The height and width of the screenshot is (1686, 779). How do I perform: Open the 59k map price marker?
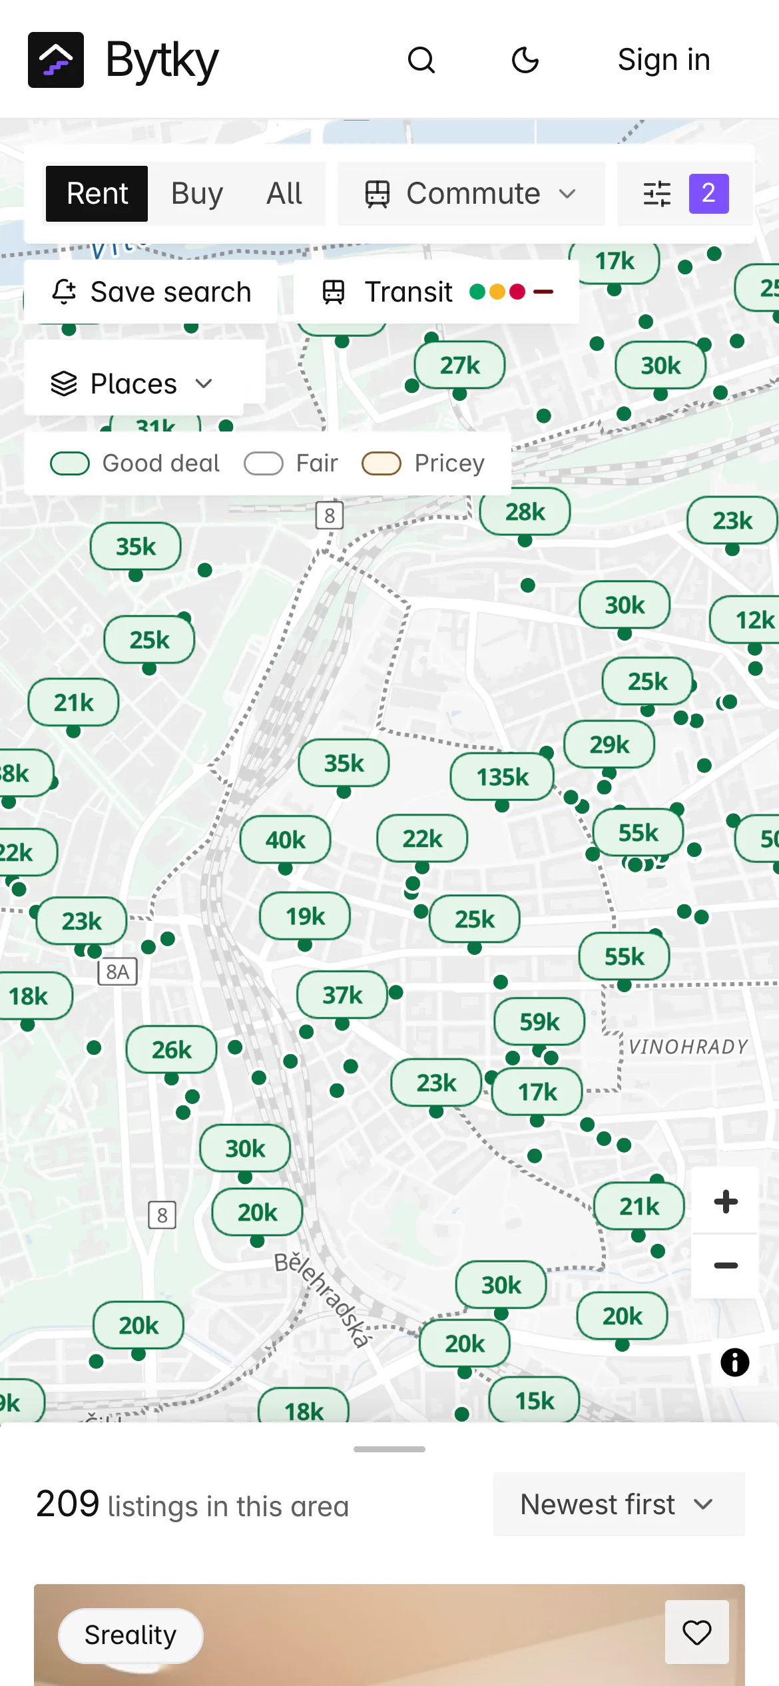coord(539,1021)
